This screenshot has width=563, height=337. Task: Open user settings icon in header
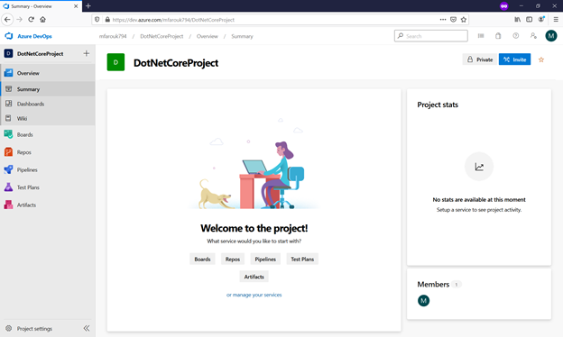point(533,36)
